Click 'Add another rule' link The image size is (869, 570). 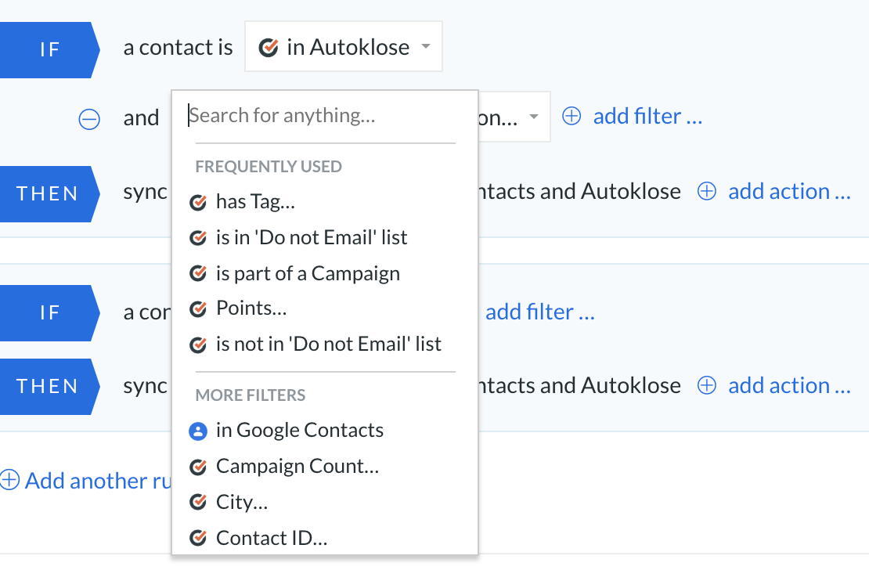point(98,481)
